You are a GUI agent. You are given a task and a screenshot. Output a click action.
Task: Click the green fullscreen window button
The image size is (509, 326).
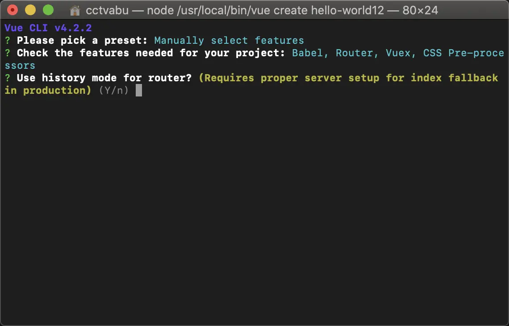click(x=48, y=10)
